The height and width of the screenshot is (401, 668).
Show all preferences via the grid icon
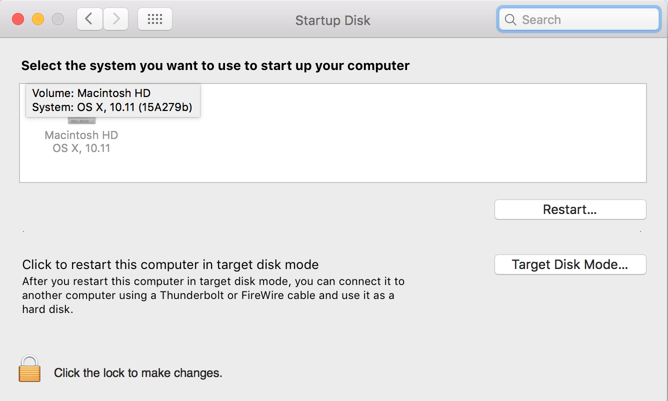[x=155, y=19]
